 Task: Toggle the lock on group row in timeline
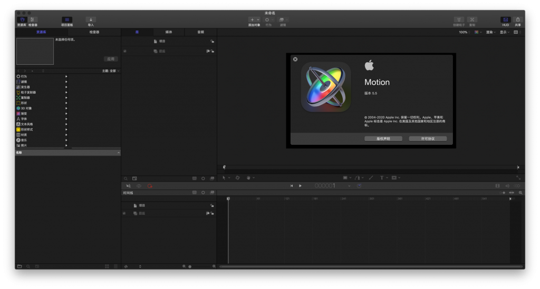tap(213, 213)
